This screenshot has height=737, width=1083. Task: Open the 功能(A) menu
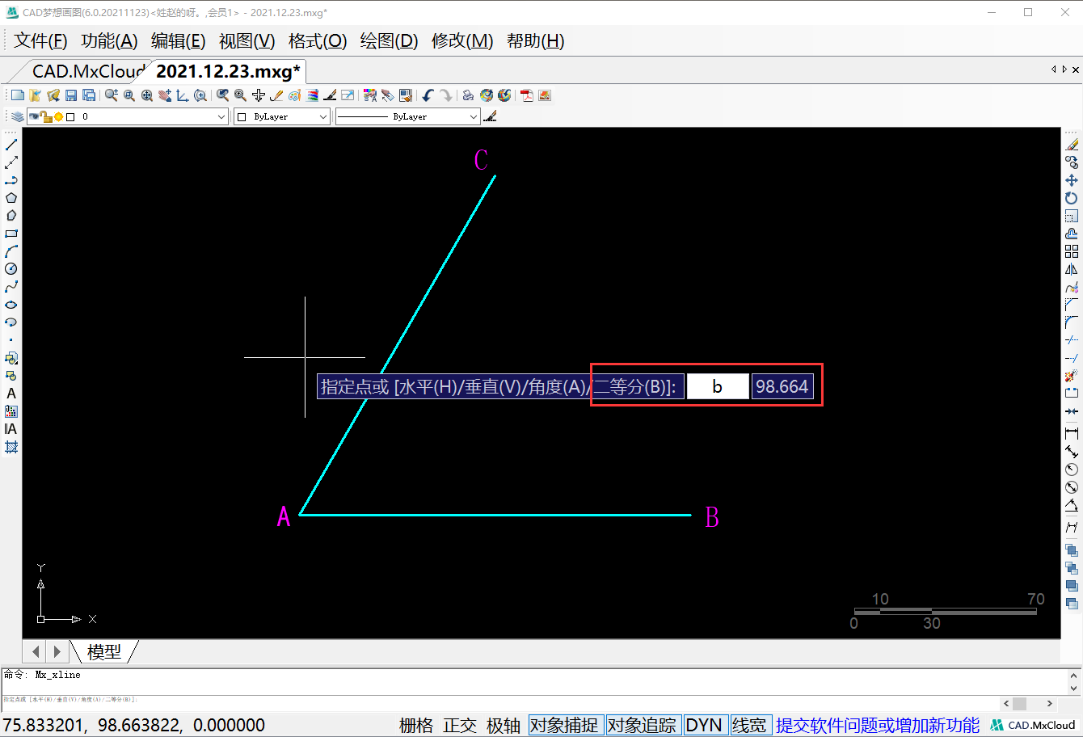(109, 41)
